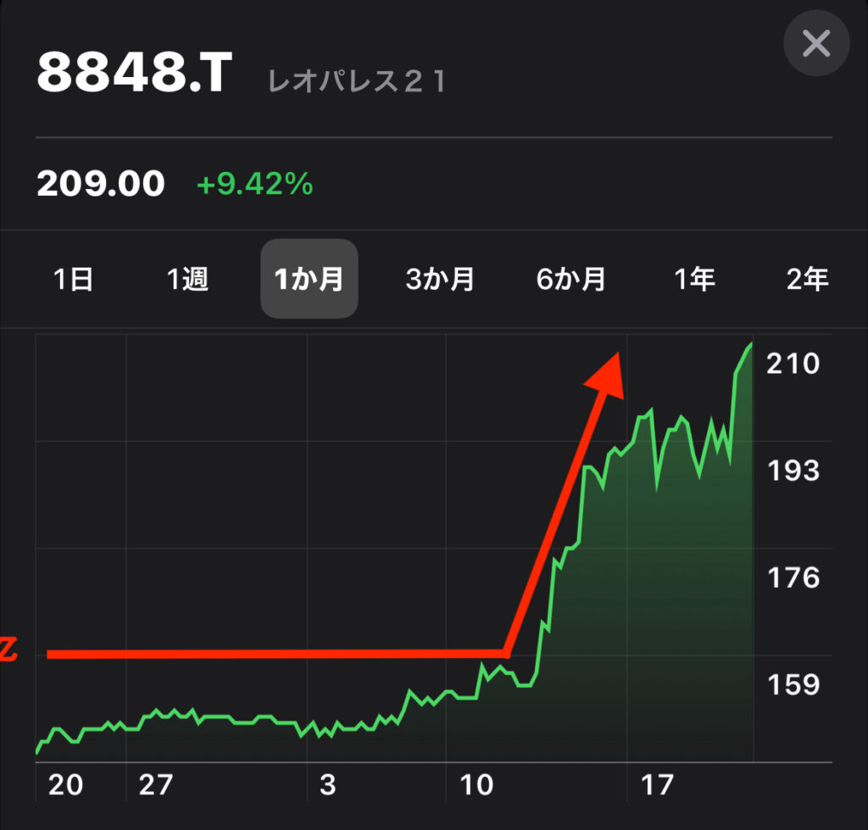The width and height of the screenshot is (868, 830).
Task: Close the stock detail view with X
Action: pos(815,43)
